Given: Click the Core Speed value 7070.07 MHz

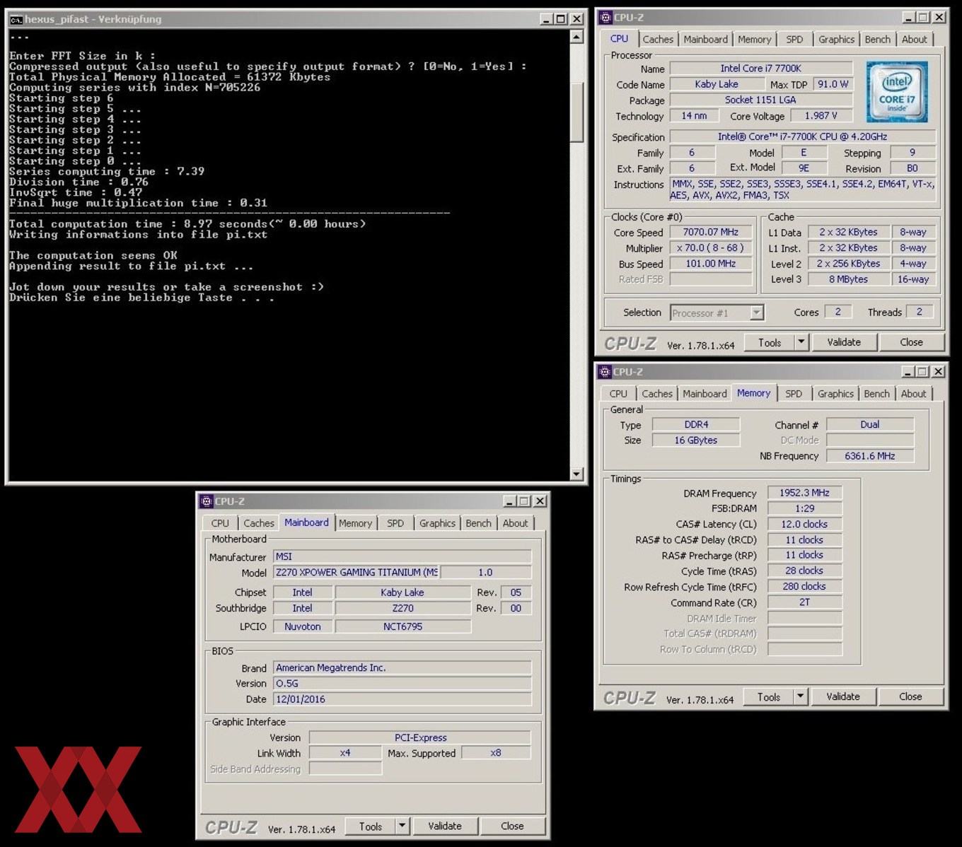Looking at the screenshot, I should (x=710, y=232).
